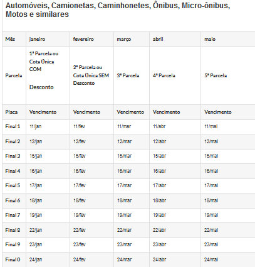Image resolution: width=255 pixels, height=267 pixels.
Task: Select the Final 7 row label
Action: pyautogui.click(x=13, y=215)
